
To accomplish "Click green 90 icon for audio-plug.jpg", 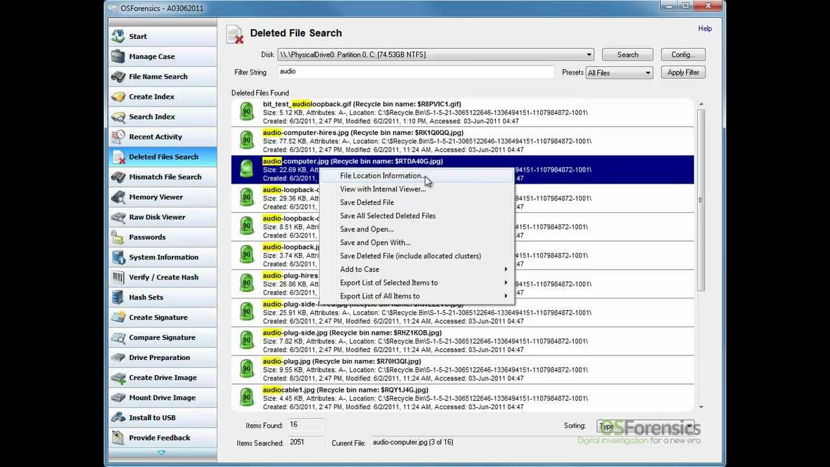I will click(246, 369).
